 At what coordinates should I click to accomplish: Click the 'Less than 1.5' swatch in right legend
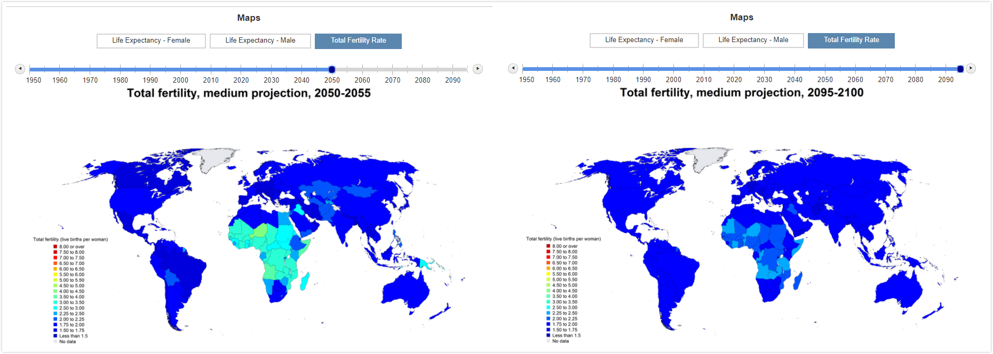(548, 335)
